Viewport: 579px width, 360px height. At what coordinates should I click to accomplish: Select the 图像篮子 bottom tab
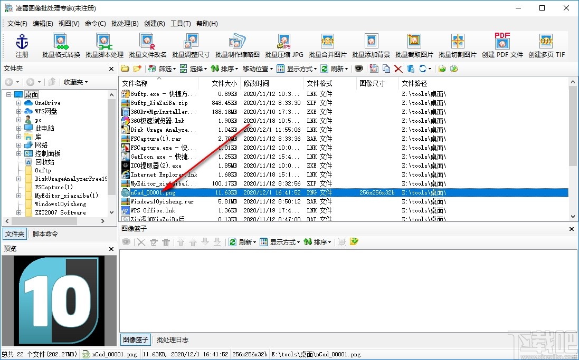point(136,340)
